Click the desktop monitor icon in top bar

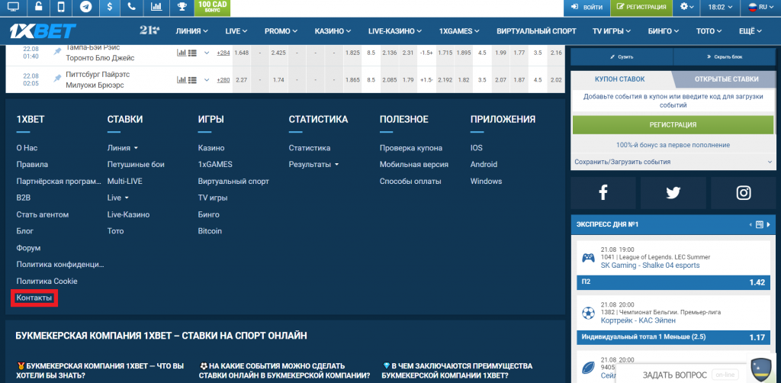coord(13,8)
